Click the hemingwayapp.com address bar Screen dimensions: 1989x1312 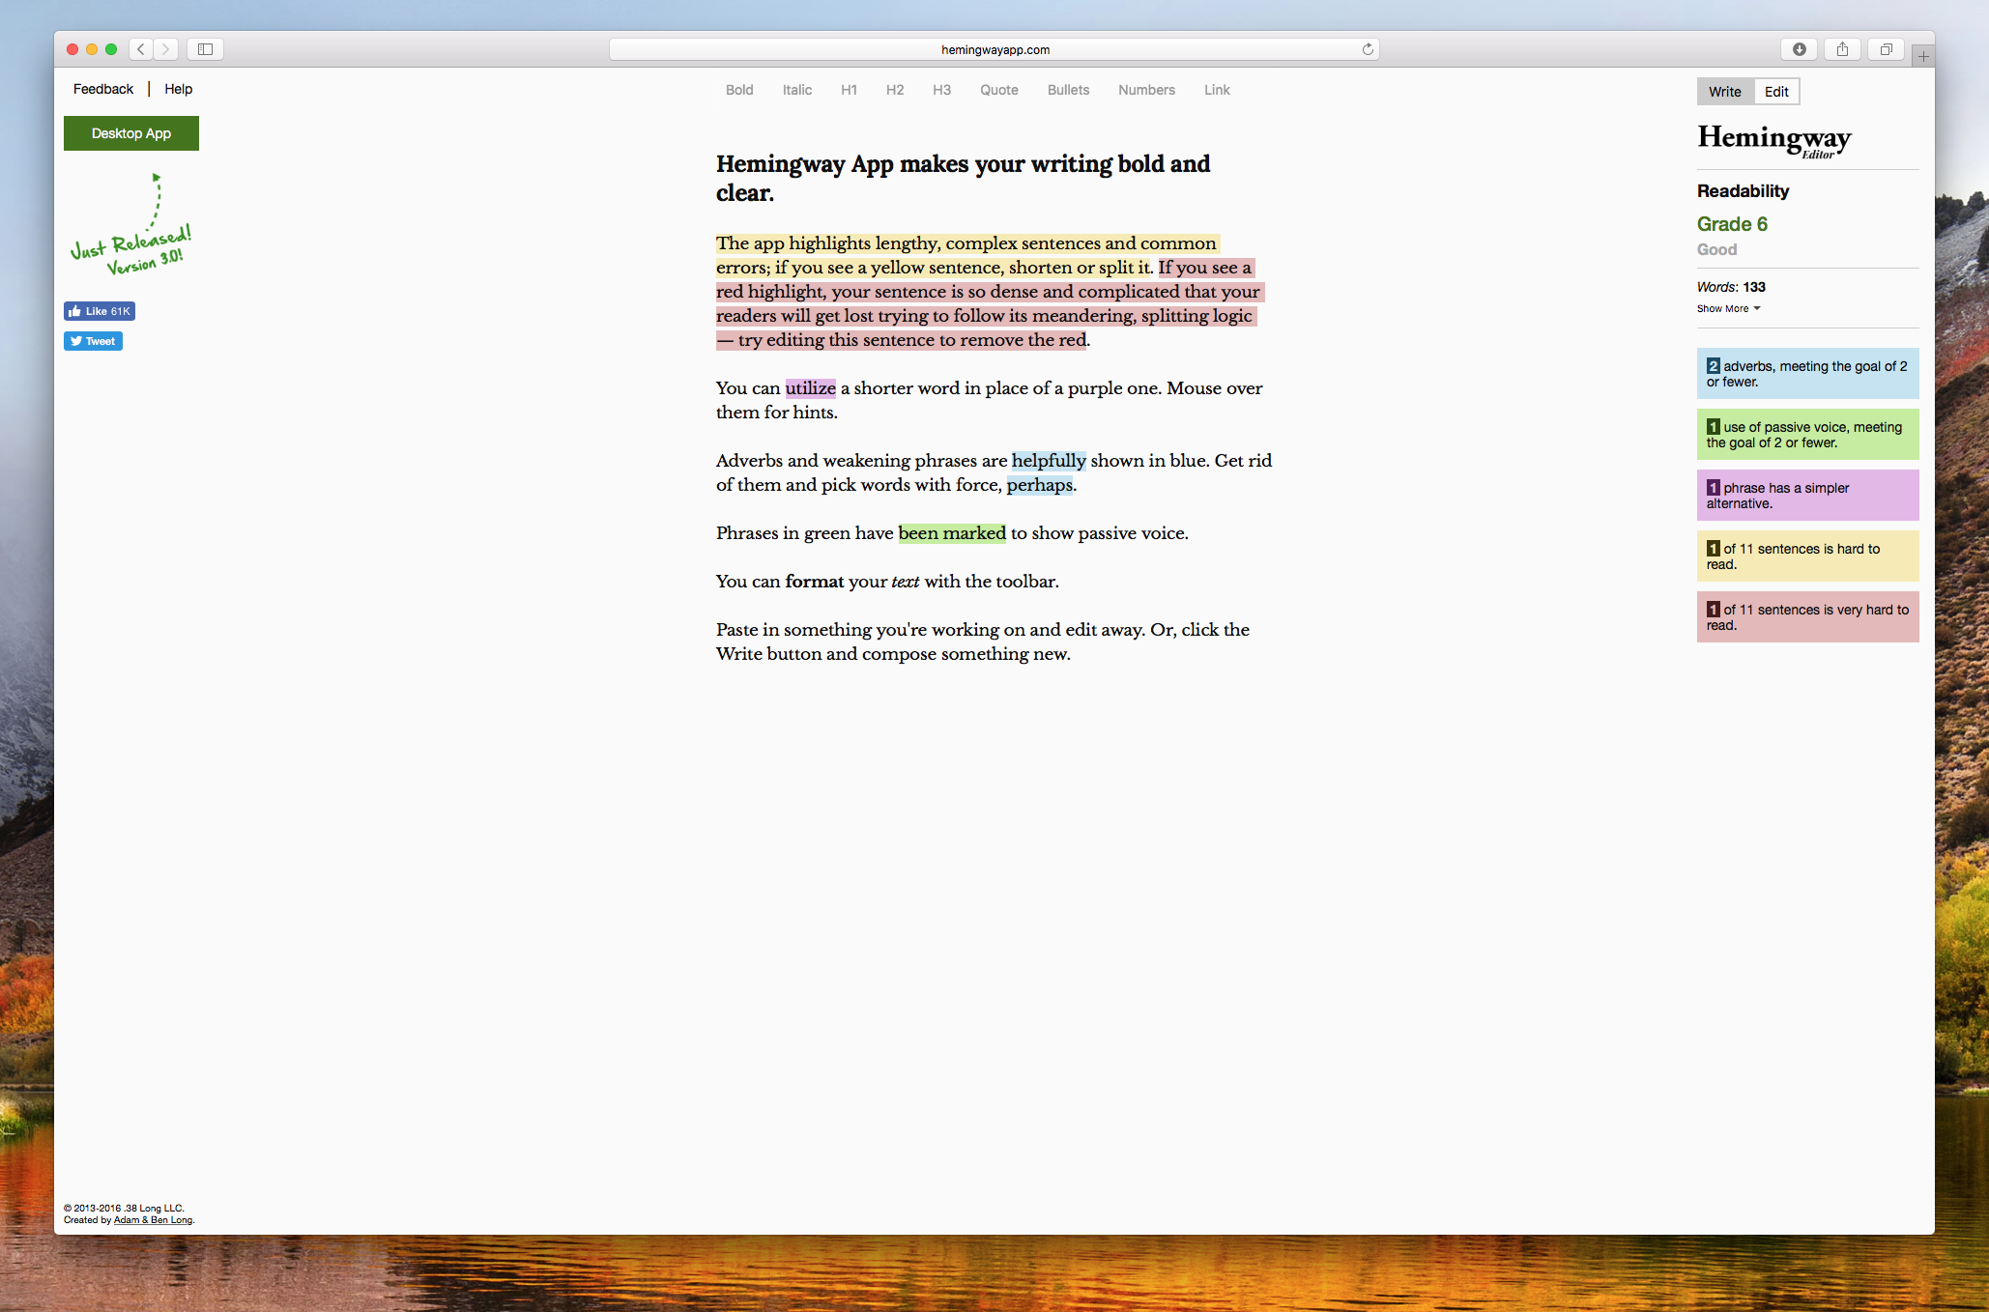(994, 49)
